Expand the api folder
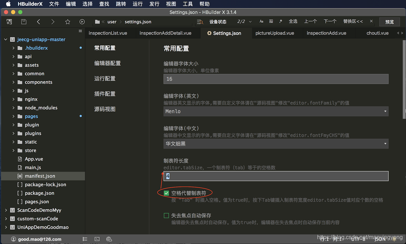This screenshot has height=244, width=406. [14, 57]
